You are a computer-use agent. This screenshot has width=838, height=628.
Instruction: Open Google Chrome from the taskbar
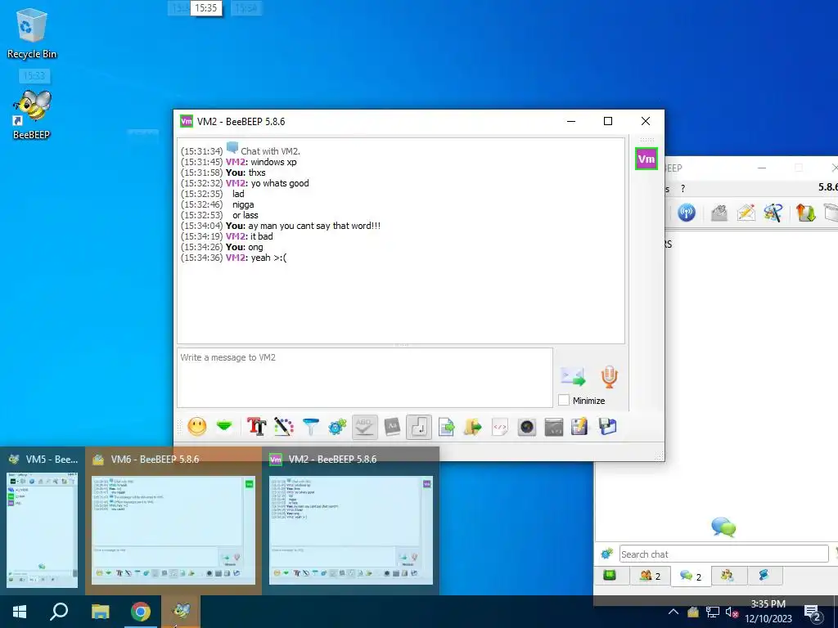pyautogui.click(x=141, y=612)
